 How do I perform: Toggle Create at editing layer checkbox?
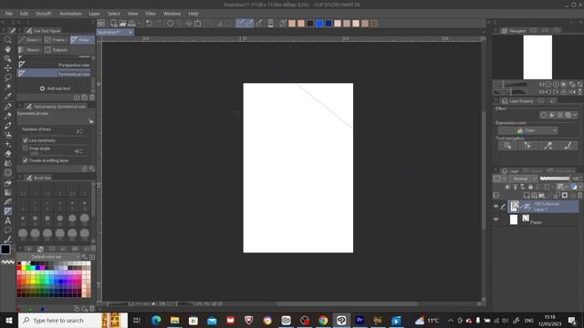click(x=25, y=160)
